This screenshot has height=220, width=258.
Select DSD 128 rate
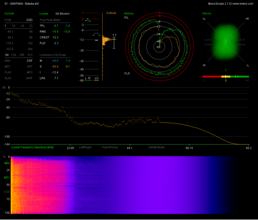point(13,55)
